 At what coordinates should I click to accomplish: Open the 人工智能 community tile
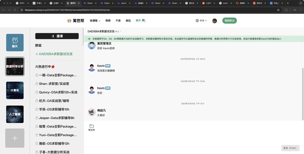tap(15, 114)
